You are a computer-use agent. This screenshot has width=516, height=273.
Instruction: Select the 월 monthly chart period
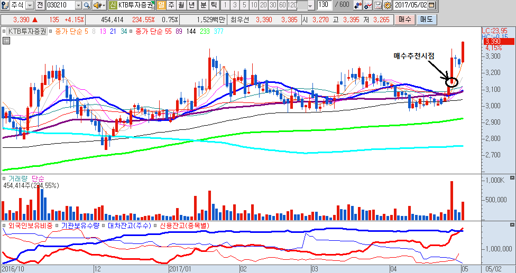pos(181,5)
